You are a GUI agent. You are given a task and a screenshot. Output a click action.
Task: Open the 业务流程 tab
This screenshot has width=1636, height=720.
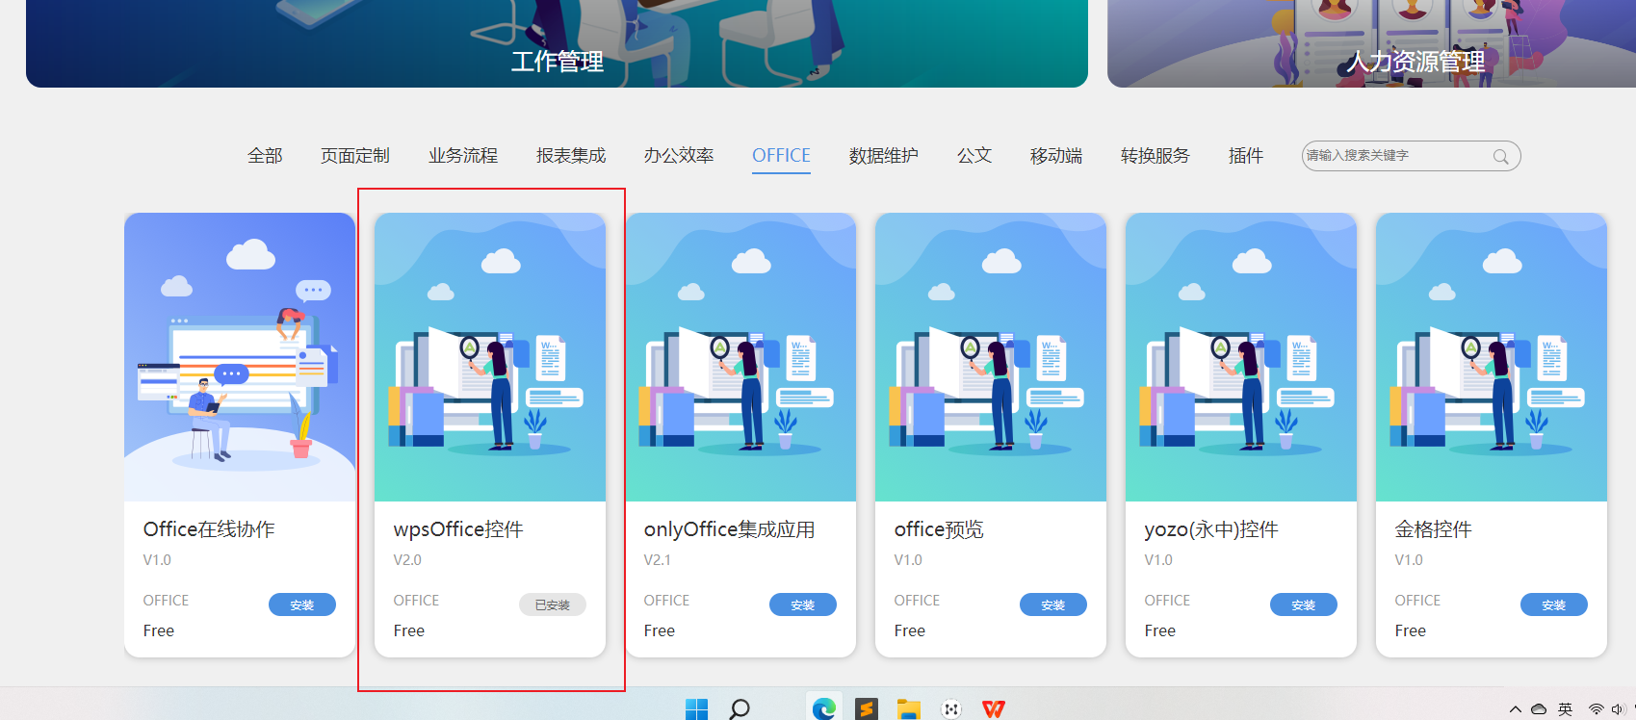coord(463,156)
